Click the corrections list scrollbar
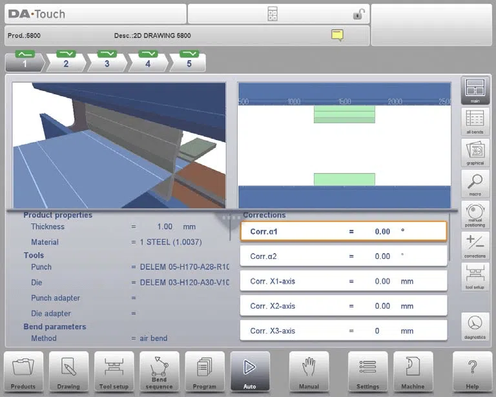The width and height of the screenshot is (496, 397). point(449,237)
